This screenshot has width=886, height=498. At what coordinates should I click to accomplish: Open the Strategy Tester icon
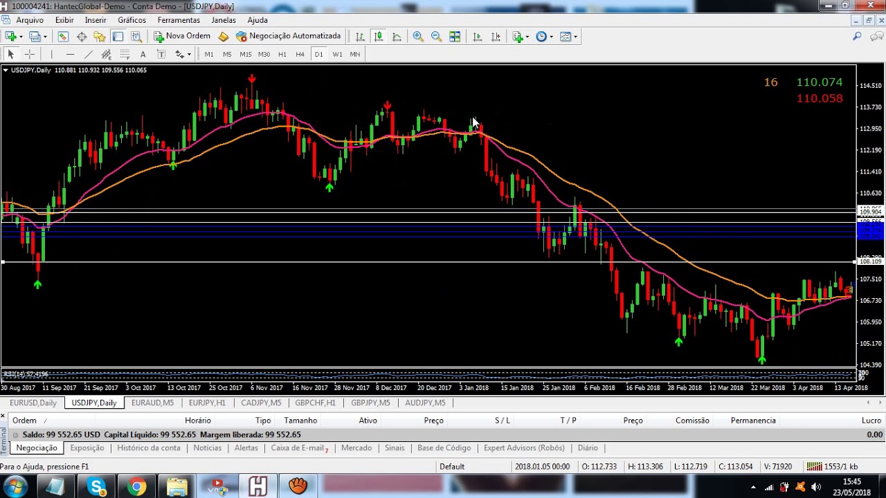click(x=136, y=37)
